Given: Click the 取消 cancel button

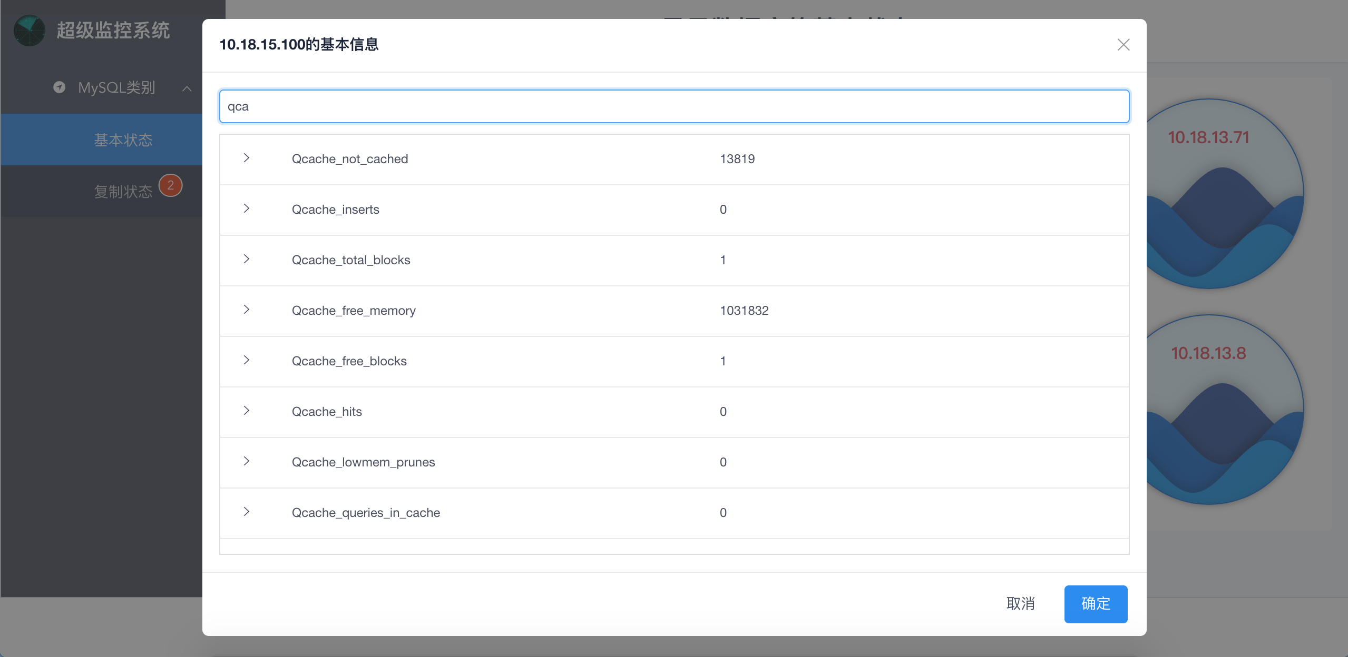Looking at the screenshot, I should click(1020, 603).
